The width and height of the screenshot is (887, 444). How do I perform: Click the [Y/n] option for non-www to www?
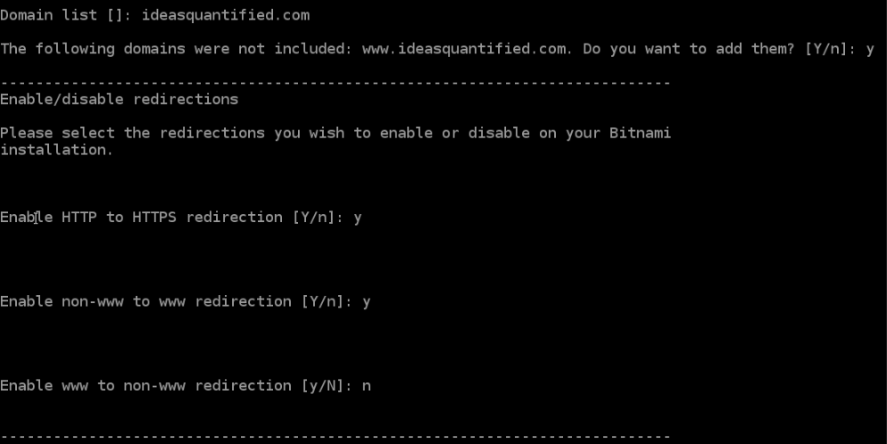pos(322,301)
